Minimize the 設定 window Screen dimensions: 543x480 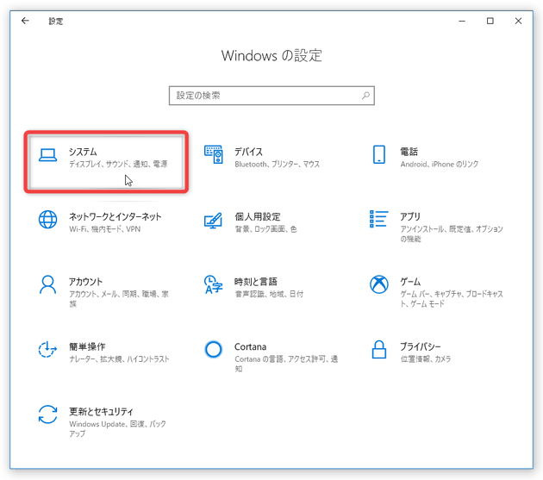[x=462, y=22]
